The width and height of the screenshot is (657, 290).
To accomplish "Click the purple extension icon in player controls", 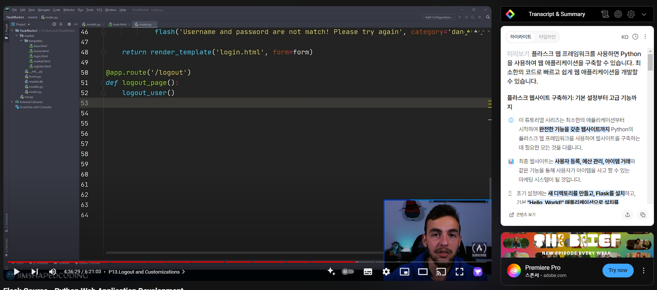I will 478,272.
